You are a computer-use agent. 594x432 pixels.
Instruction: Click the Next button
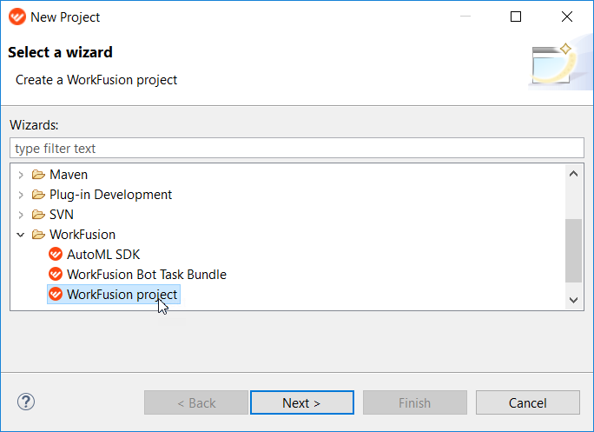coord(302,402)
